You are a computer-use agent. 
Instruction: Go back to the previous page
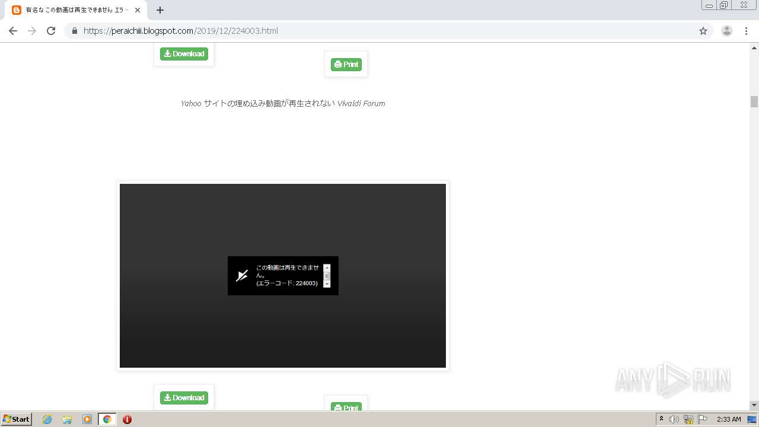tap(13, 31)
